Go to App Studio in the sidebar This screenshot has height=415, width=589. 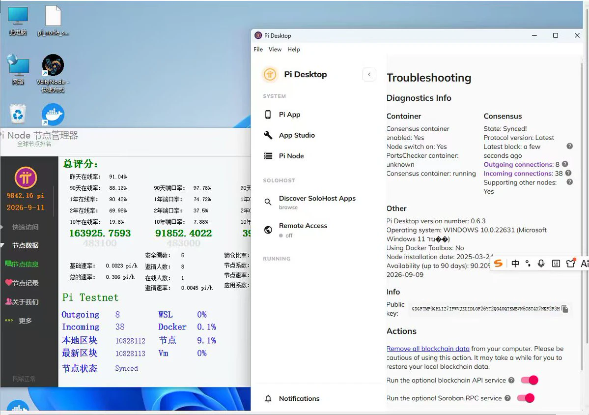[x=297, y=135]
